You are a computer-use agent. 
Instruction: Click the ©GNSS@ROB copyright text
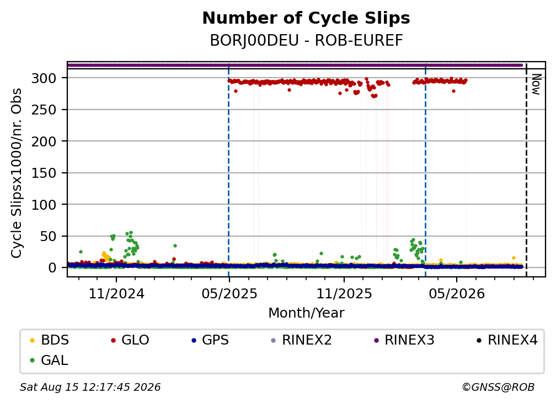tap(498, 387)
